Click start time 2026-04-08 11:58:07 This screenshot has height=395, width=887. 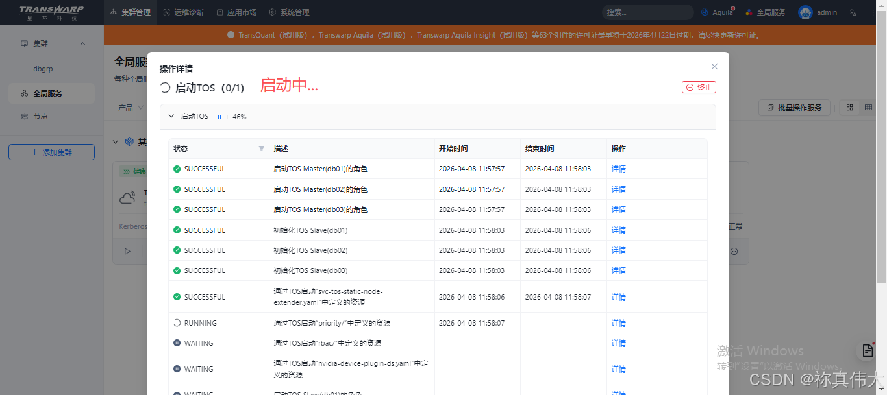click(471, 323)
